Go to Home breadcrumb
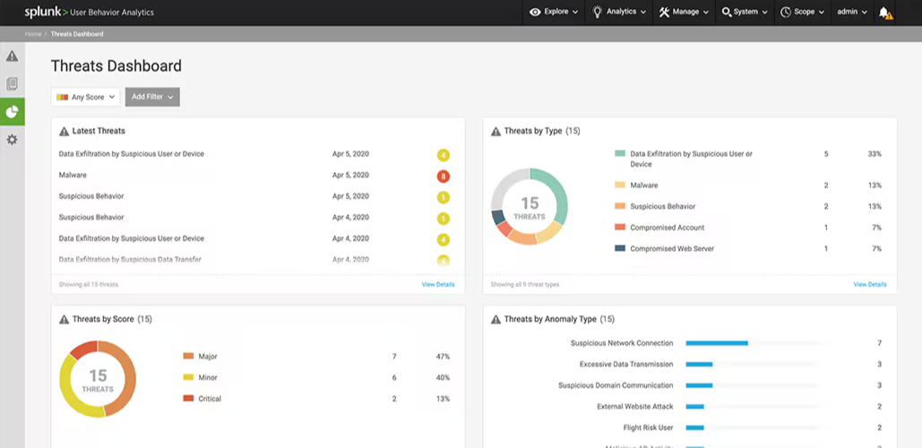This screenshot has height=448, width=922. pyautogui.click(x=33, y=34)
